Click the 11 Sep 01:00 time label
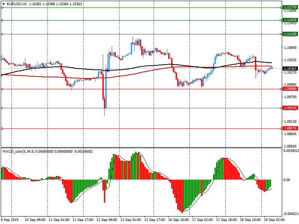299x224 pixels. tap(59, 220)
